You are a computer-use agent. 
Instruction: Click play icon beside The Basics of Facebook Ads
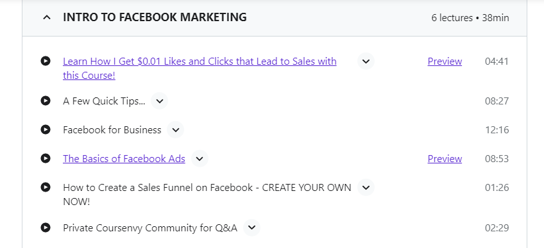[x=46, y=158]
